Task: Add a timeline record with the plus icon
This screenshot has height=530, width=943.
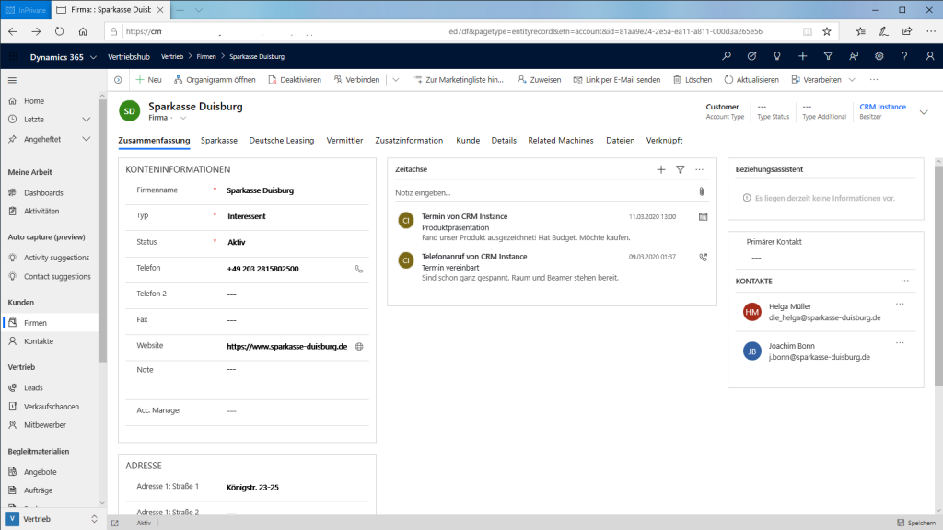Action: [661, 169]
